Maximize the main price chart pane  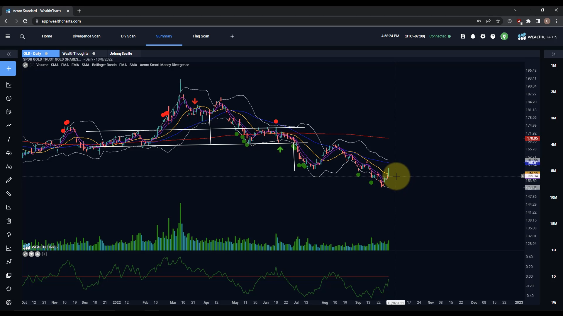click(25, 65)
